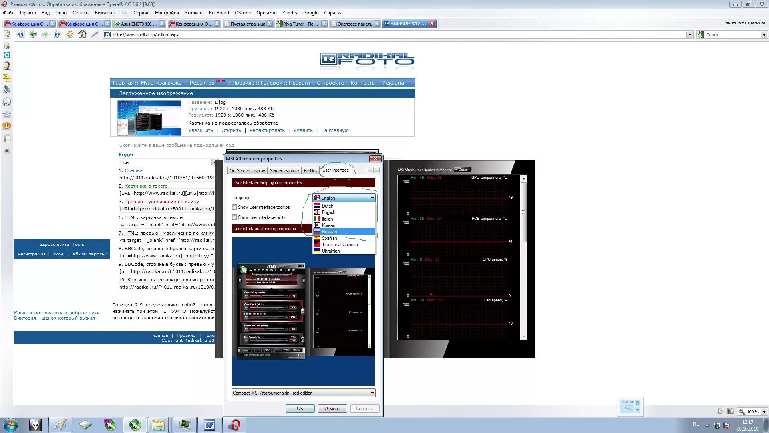This screenshot has height=433, width=769.
Task: Expand the page zoom 100% dropdown
Action: (x=764, y=411)
